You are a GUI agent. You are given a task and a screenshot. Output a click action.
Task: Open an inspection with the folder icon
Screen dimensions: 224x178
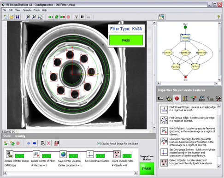pos(12,17)
